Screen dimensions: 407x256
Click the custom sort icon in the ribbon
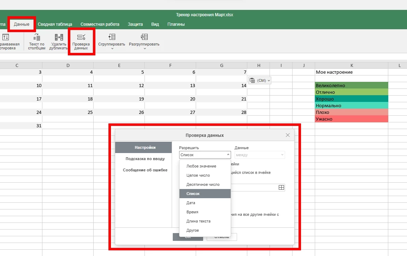pyautogui.click(x=6, y=37)
